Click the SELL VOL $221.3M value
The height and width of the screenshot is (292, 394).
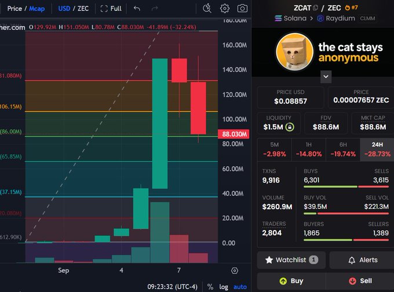(377, 207)
